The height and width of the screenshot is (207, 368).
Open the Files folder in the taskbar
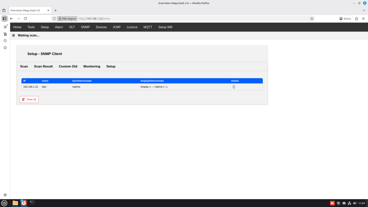(15, 203)
